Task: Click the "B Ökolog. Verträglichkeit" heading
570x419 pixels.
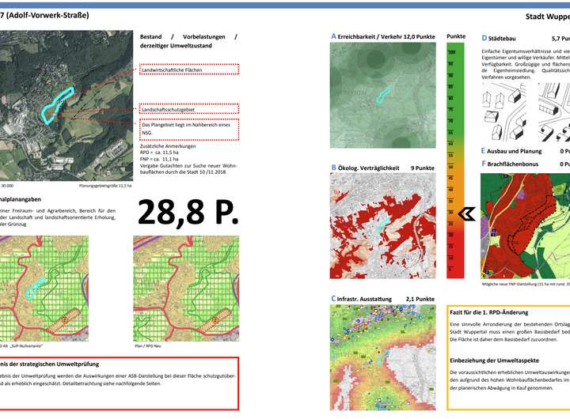Action: click(x=365, y=168)
